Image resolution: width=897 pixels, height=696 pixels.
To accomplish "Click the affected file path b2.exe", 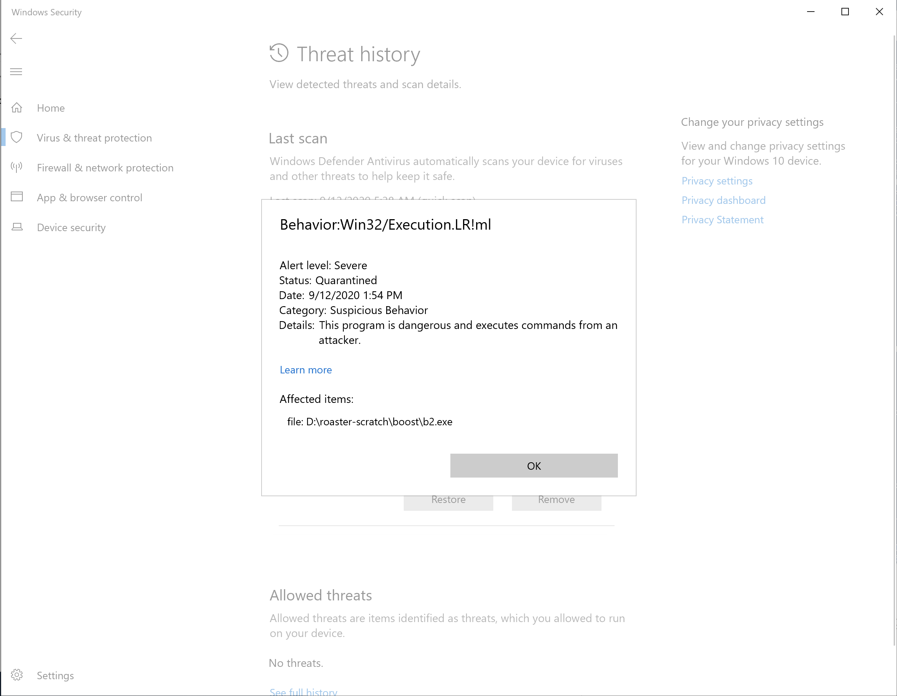I will (x=370, y=422).
